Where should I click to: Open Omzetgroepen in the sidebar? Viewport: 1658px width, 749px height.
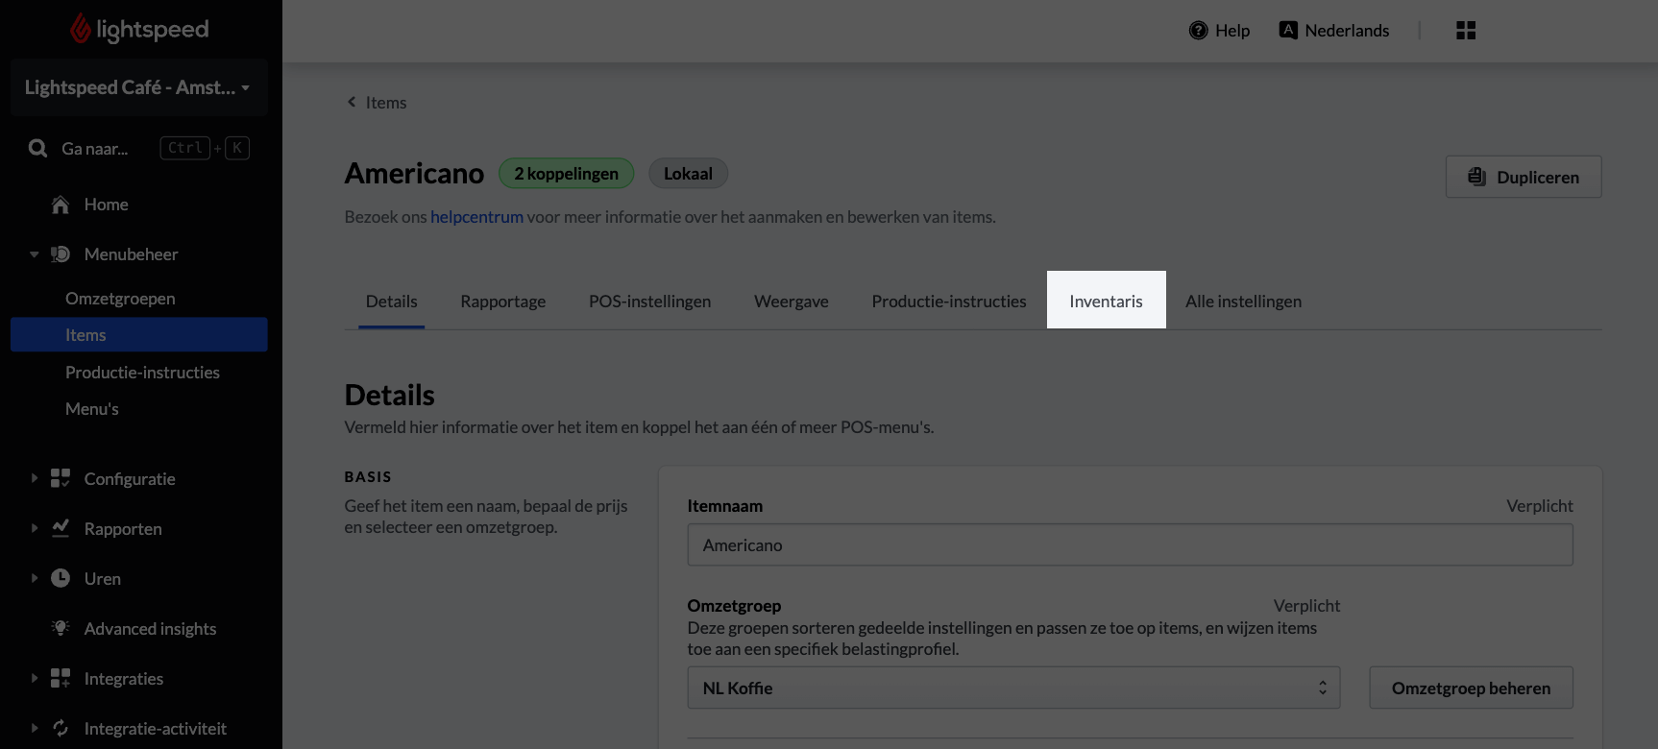point(120,299)
